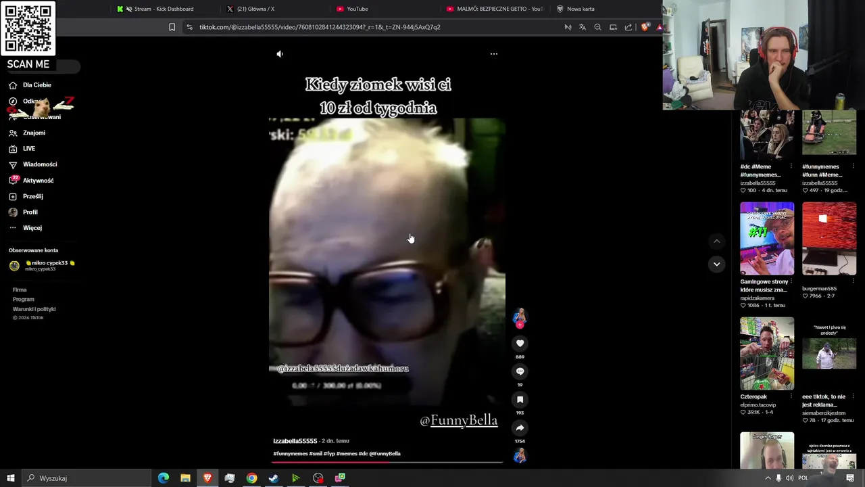Open followed account mikro cypek33
Viewport: 865px width, 487px height.
pos(42,265)
